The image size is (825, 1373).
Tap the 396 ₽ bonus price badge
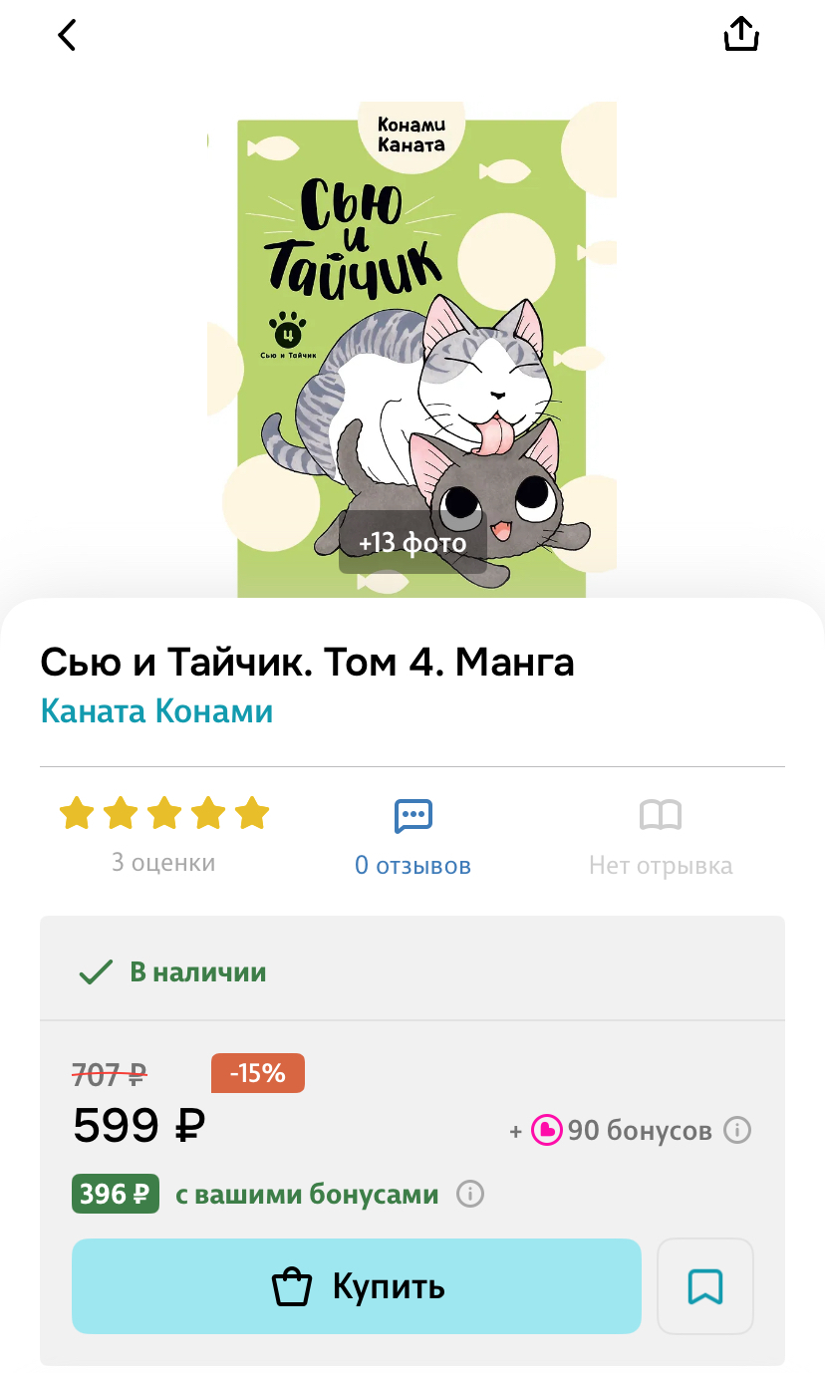116,1194
